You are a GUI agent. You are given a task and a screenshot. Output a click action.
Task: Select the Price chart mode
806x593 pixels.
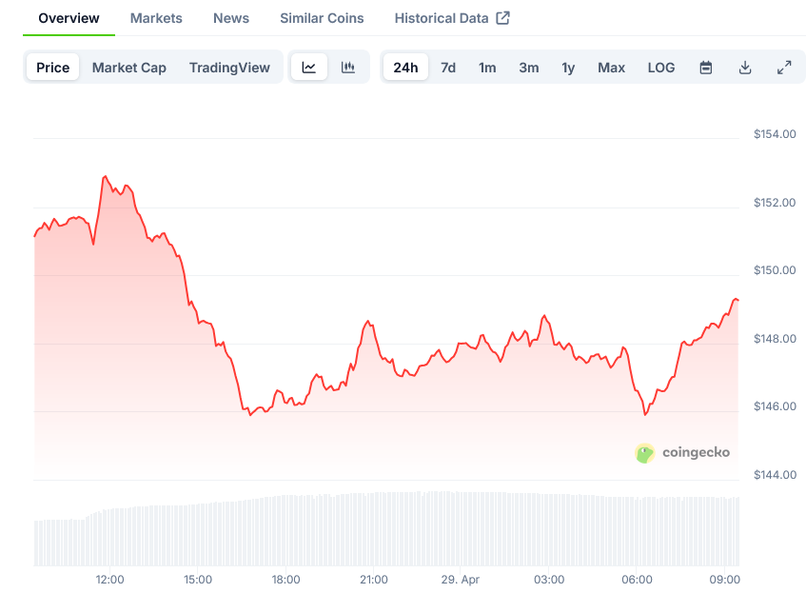pos(53,68)
